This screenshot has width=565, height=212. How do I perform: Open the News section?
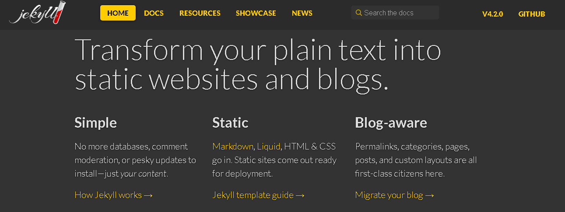pyautogui.click(x=302, y=13)
